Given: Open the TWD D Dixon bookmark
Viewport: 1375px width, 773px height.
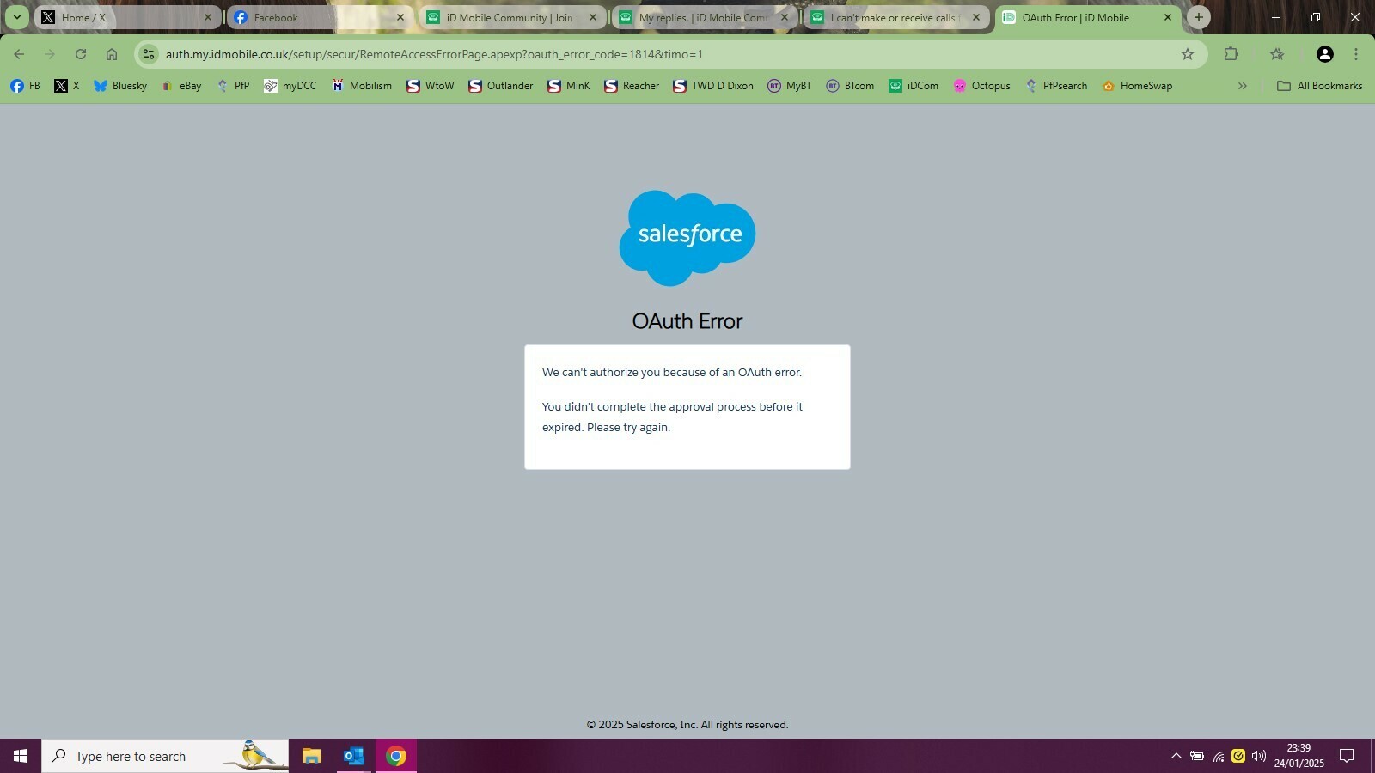Looking at the screenshot, I should 713,86.
